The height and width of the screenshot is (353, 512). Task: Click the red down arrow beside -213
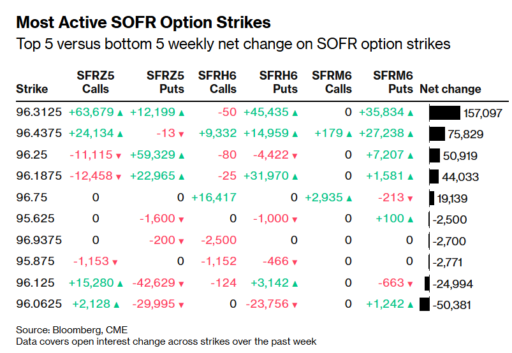409,198
